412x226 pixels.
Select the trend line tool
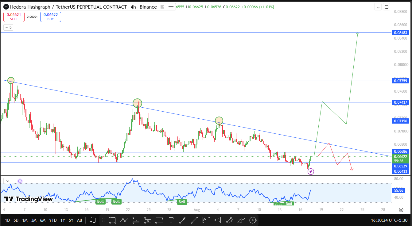point(194,220)
